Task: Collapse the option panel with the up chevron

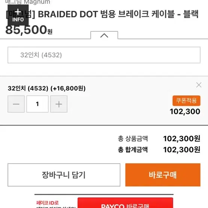Action: [x=104, y=35]
